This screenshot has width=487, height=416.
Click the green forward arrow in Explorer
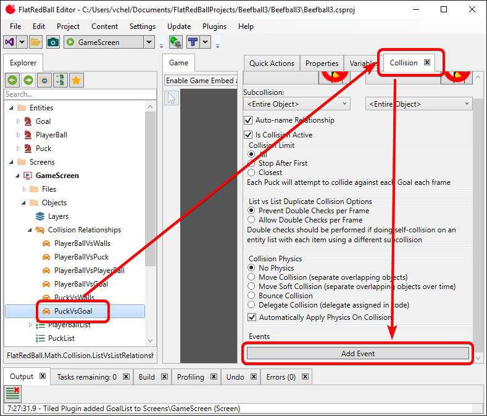pos(28,80)
